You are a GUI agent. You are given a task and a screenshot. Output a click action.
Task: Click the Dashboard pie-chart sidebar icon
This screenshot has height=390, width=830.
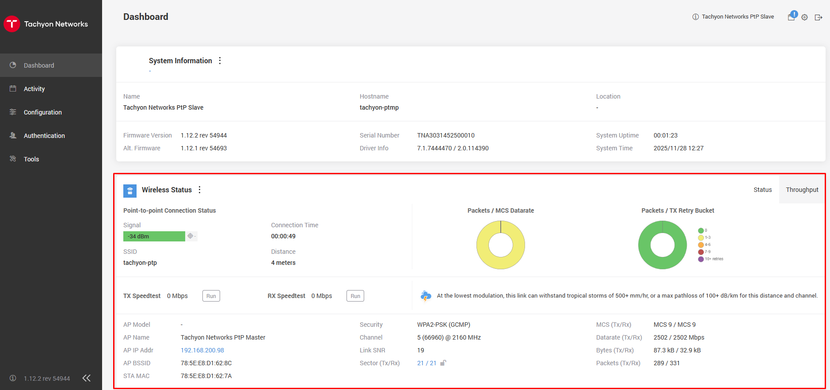(x=13, y=65)
